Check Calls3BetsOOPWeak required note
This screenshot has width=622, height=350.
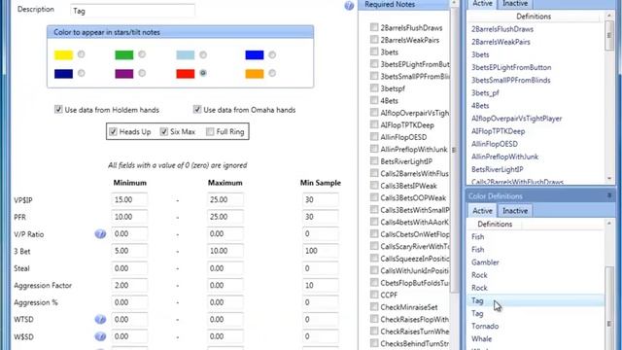(374, 197)
